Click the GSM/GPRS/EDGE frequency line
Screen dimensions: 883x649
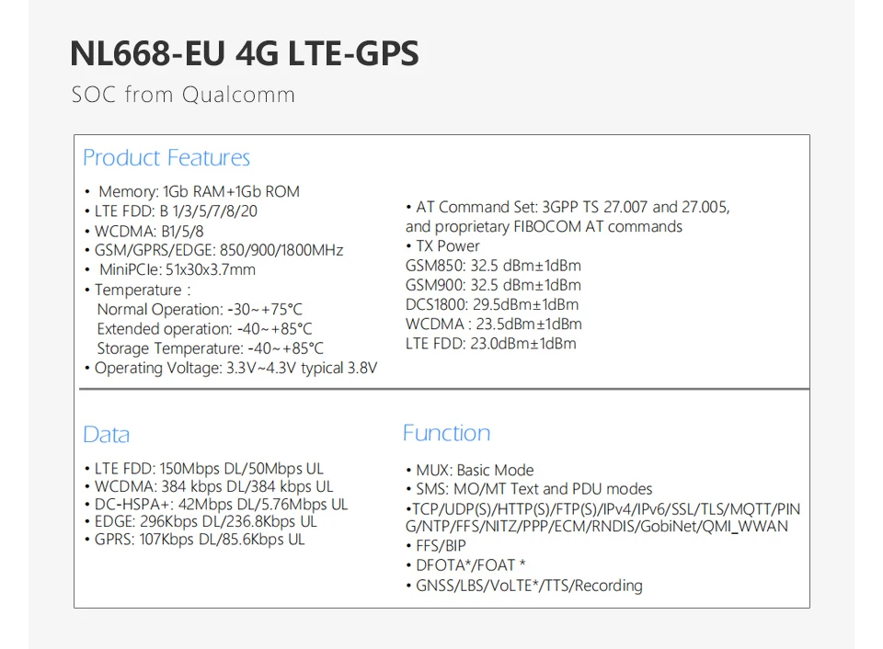point(219,250)
